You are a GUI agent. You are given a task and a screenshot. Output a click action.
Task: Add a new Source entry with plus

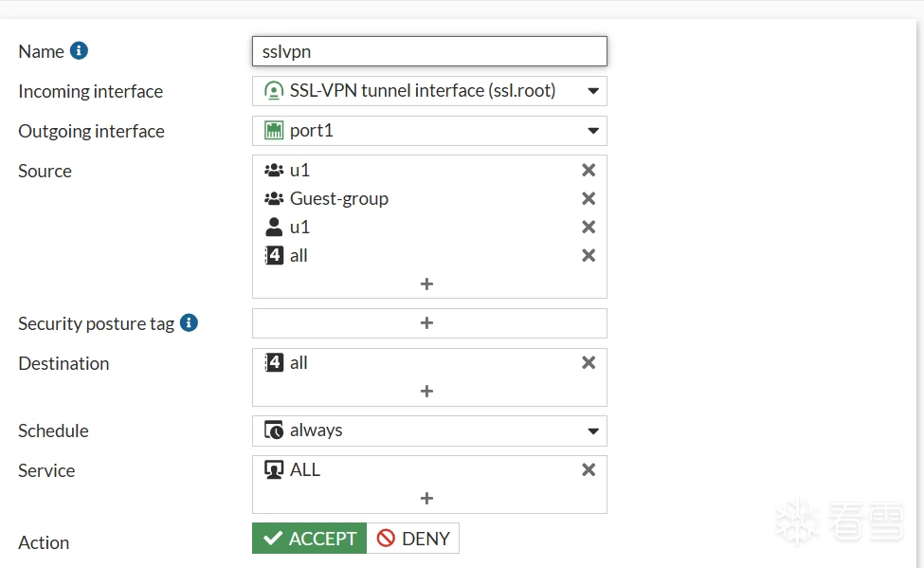point(426,284)
